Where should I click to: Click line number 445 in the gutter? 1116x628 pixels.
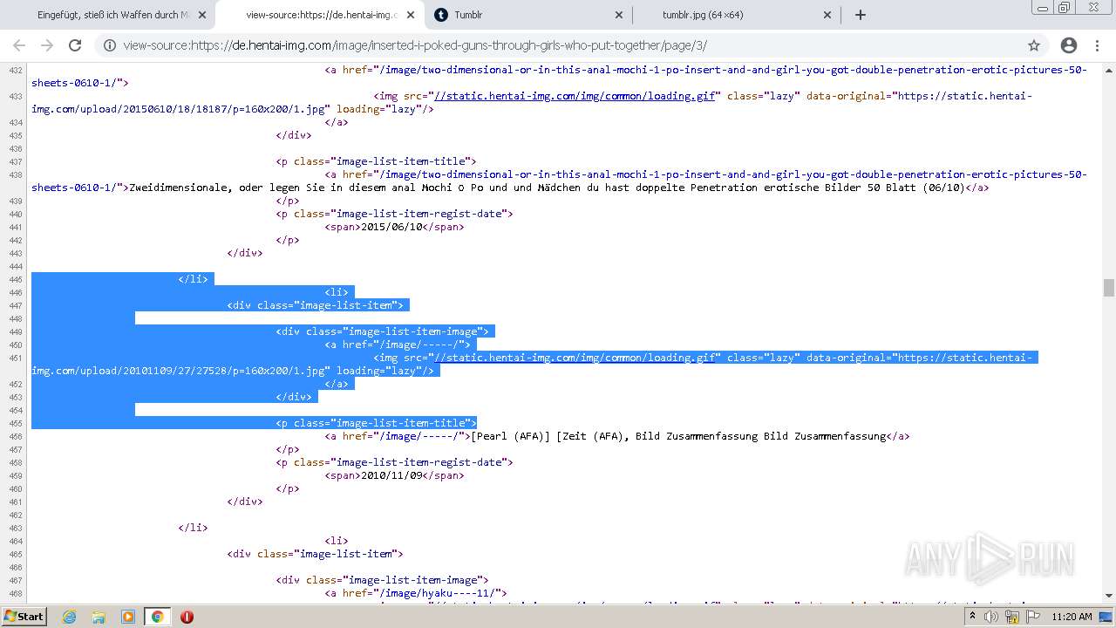[15, 279]
